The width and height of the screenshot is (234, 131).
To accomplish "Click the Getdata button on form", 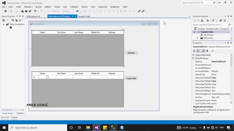I will [131, 53].
